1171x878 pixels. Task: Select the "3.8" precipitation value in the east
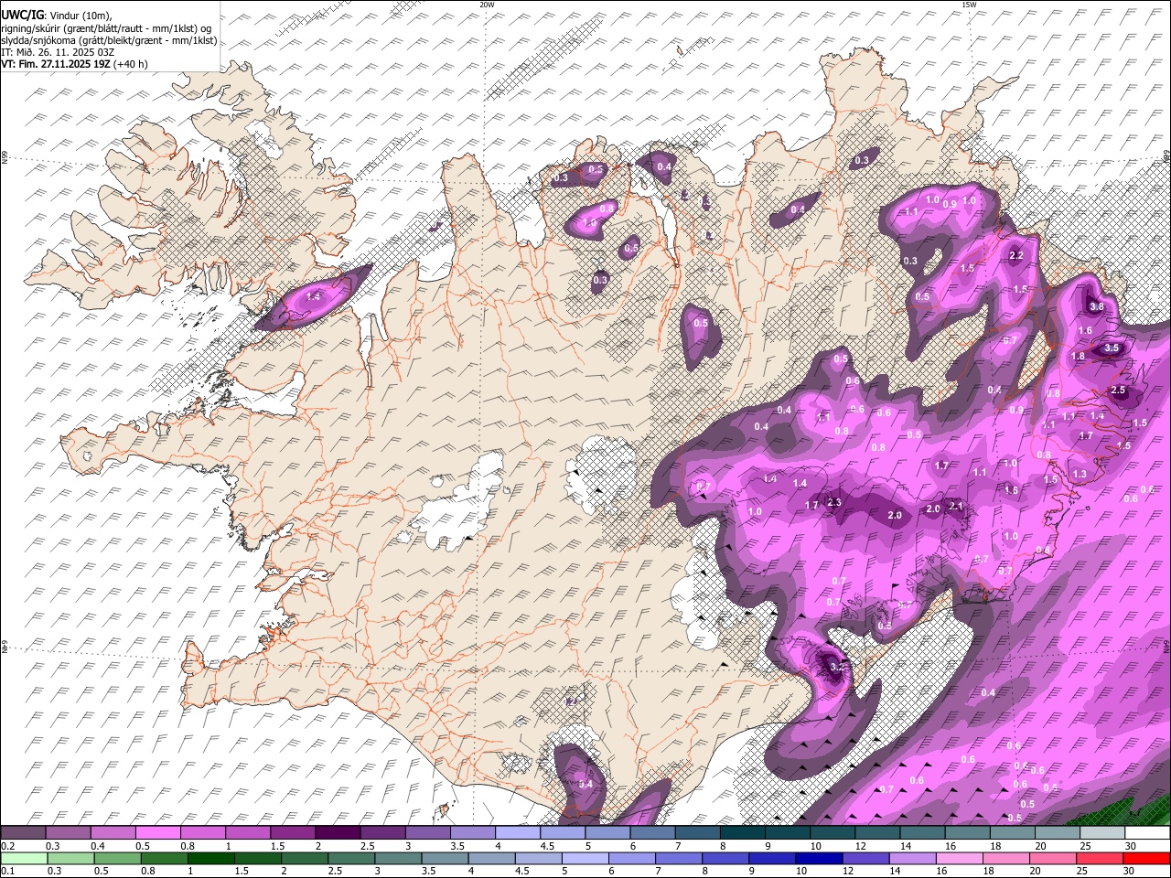click(x=1098, y=307)
